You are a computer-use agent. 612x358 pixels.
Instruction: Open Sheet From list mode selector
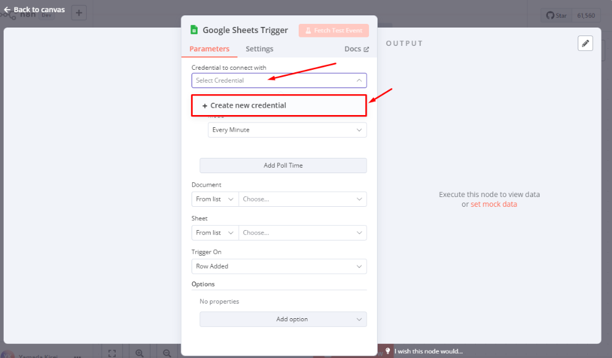pyautogui.click(x=215, y=233)
